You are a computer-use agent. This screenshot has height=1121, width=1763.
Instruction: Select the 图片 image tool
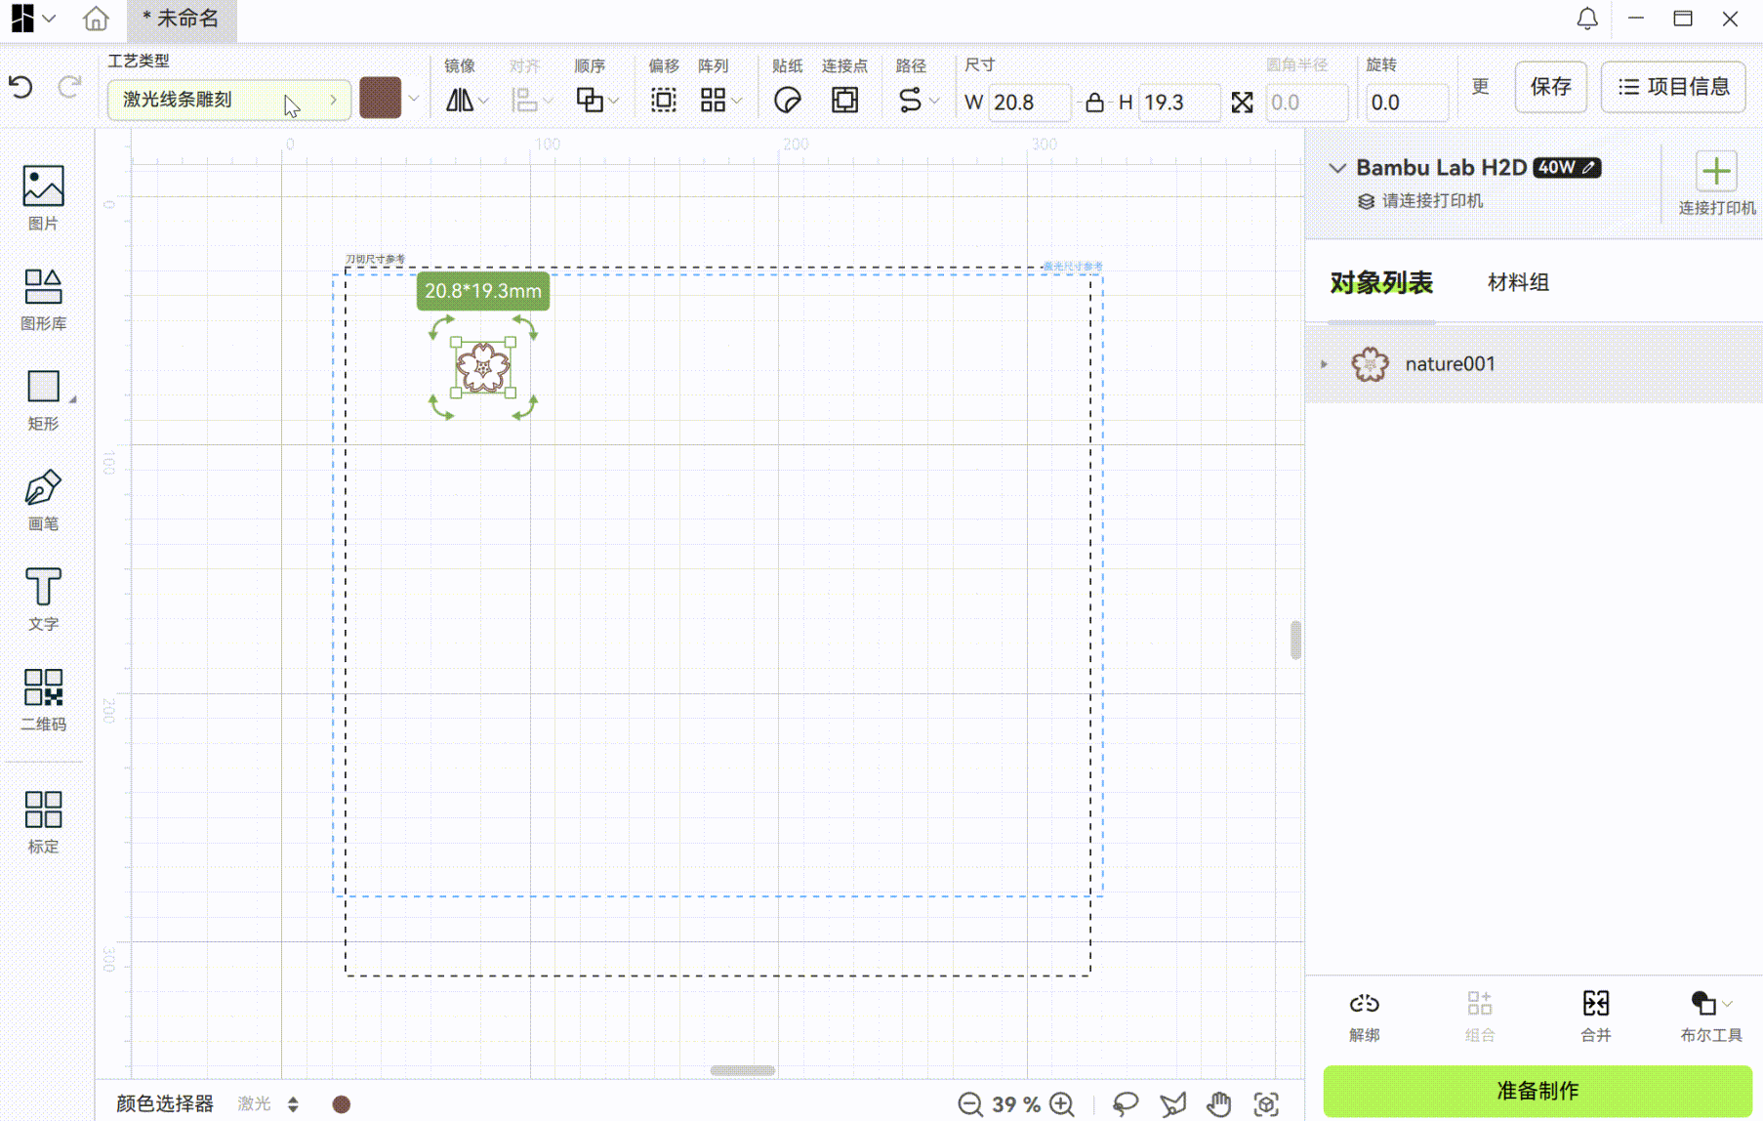click(43, 196)
